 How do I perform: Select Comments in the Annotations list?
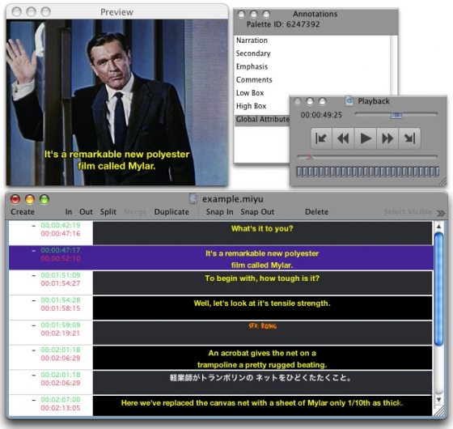(x=254, y=80)
